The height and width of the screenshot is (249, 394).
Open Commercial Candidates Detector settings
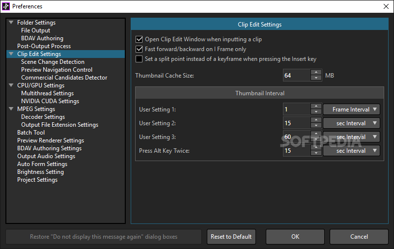tap(64, 78)
